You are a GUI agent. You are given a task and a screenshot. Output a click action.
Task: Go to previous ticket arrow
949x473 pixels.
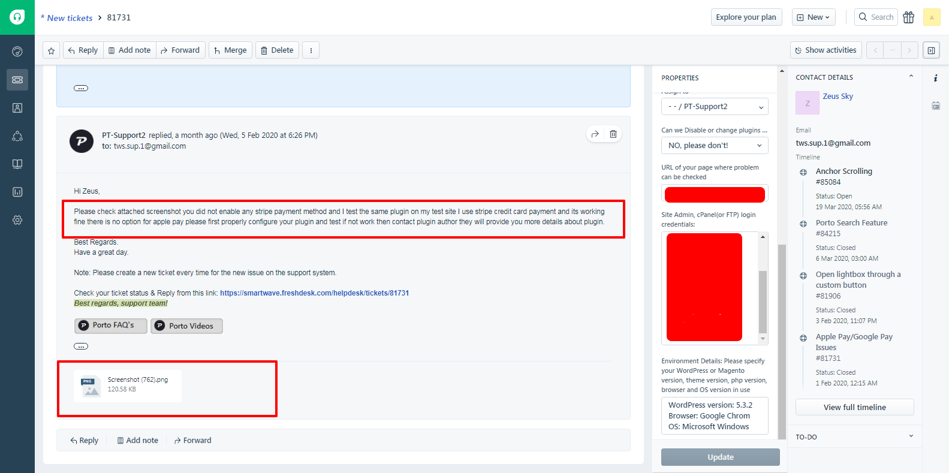tap(875, 50)
